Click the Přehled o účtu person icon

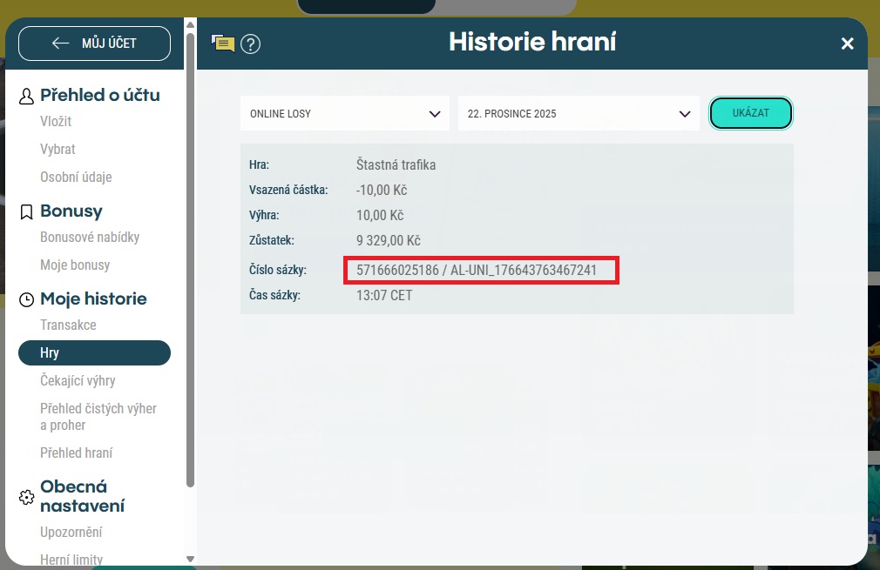click(x=27, y=96)
